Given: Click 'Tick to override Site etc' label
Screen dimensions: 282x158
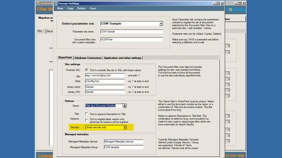Looking at the screenshot, I should pyautogui.click(x=115, y=70).
